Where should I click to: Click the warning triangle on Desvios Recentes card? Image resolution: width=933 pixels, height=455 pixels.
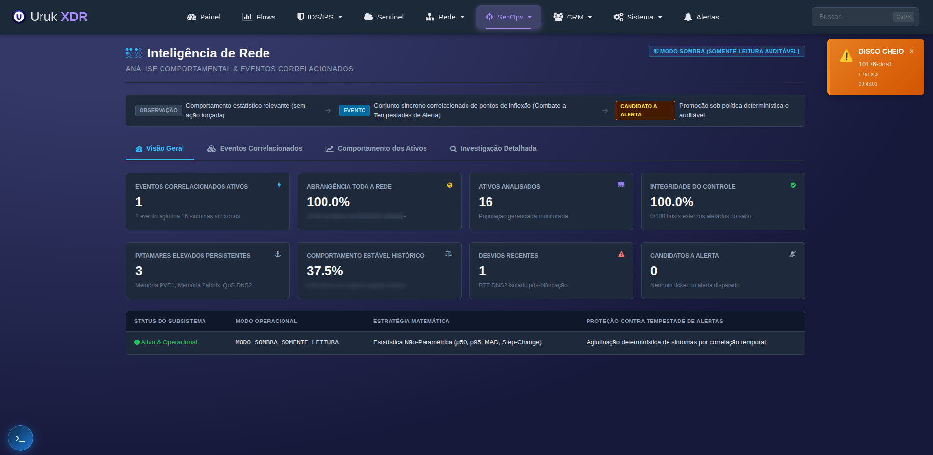[621, 254]
